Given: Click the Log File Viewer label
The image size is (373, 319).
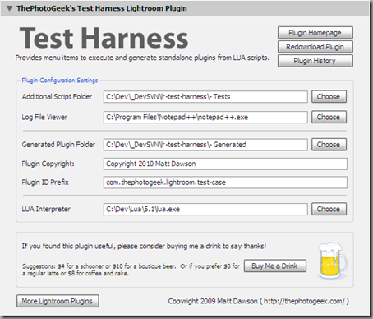Looking at the screenshot, I should [44, 117].
